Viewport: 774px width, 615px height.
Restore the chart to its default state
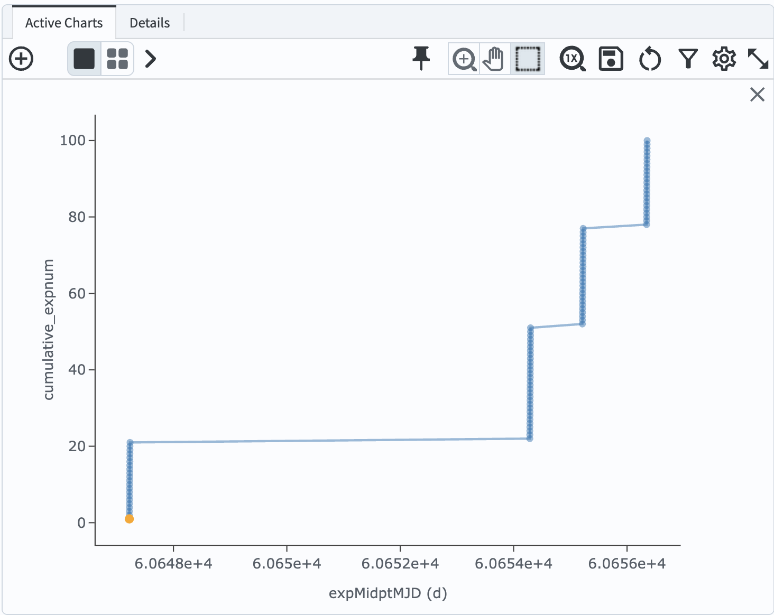pyautogui.click(x=650, y=59)
